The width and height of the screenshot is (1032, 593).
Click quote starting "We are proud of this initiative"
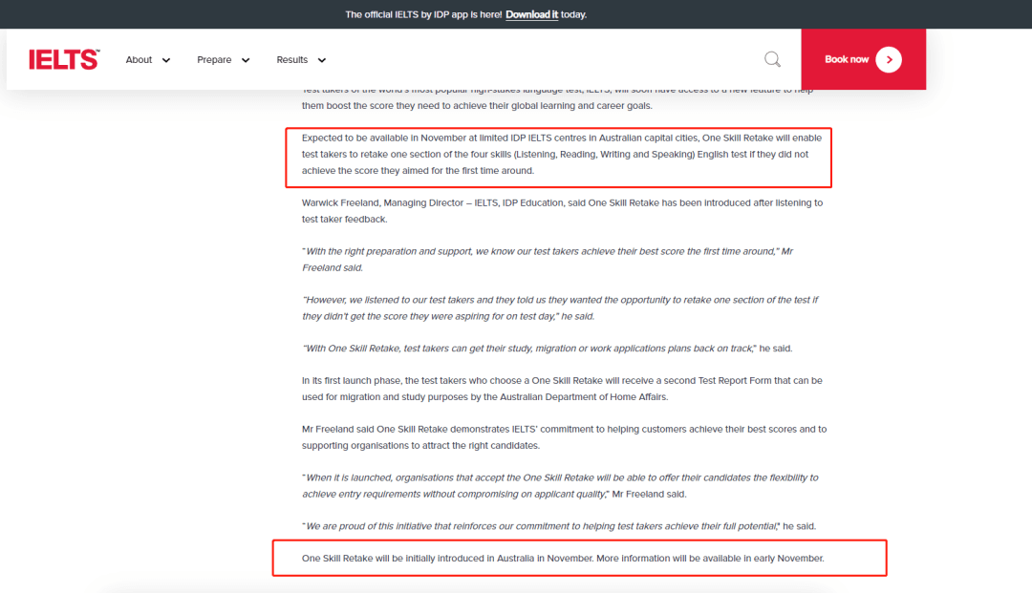coord(559,526)
